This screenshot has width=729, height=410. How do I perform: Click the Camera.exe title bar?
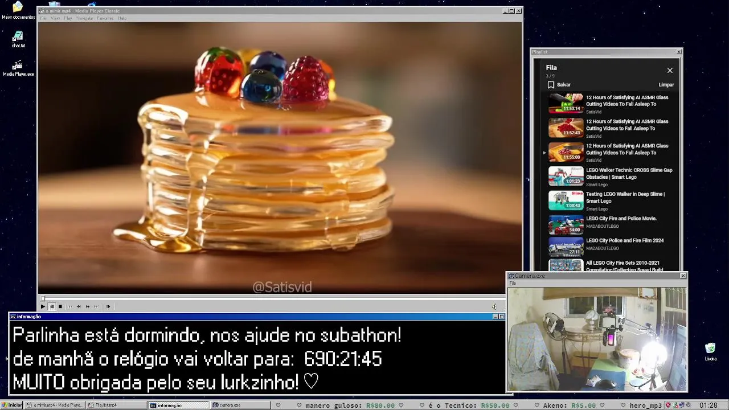[597, 276]
